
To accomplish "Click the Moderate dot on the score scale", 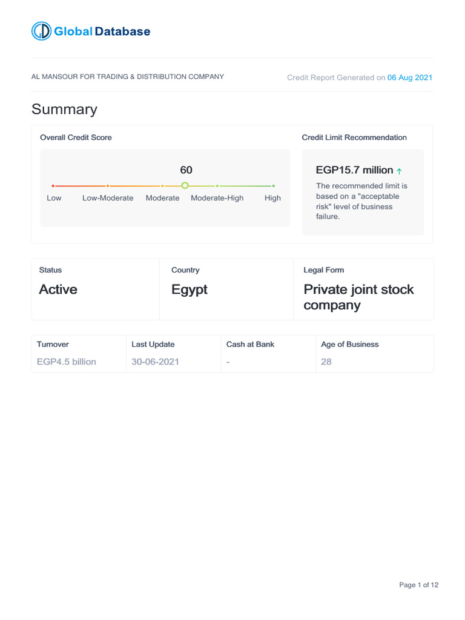I will click(162, 186).
